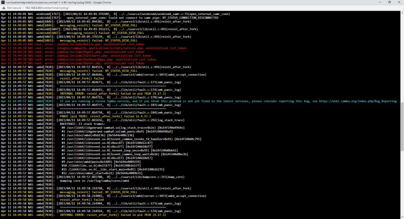Click the scrollbar down arrow
Image resolution: width=404 pixels, height=219 pixels.
pos(402,217)
